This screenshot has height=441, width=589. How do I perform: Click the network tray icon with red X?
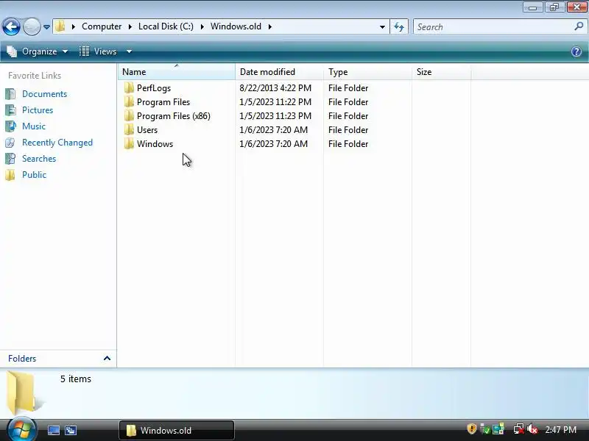tap(518, 429)
